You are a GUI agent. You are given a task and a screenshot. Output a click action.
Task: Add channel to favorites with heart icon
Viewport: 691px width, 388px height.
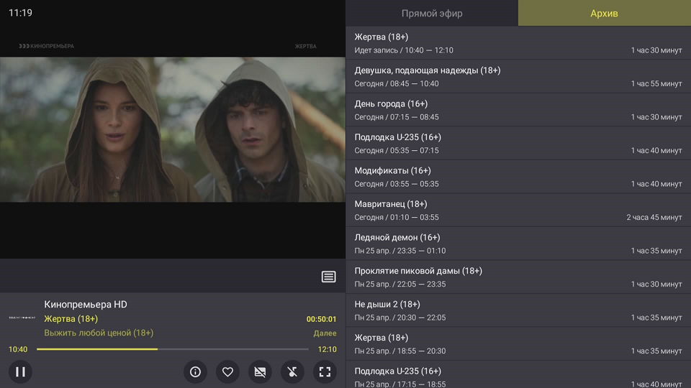(x=227, y=371)
